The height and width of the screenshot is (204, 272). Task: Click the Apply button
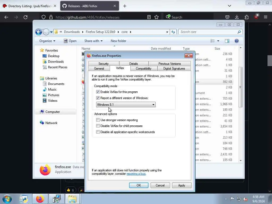point(182,185)
